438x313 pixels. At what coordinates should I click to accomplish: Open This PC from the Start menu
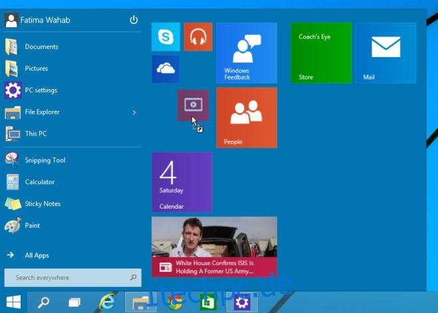tap(73, 134)
